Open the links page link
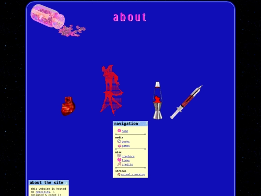The image size is (261, 196). tap(126, 160)
